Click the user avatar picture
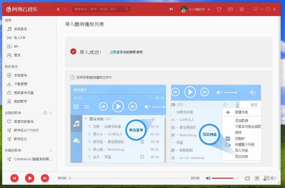 click(x=184, y=9)
